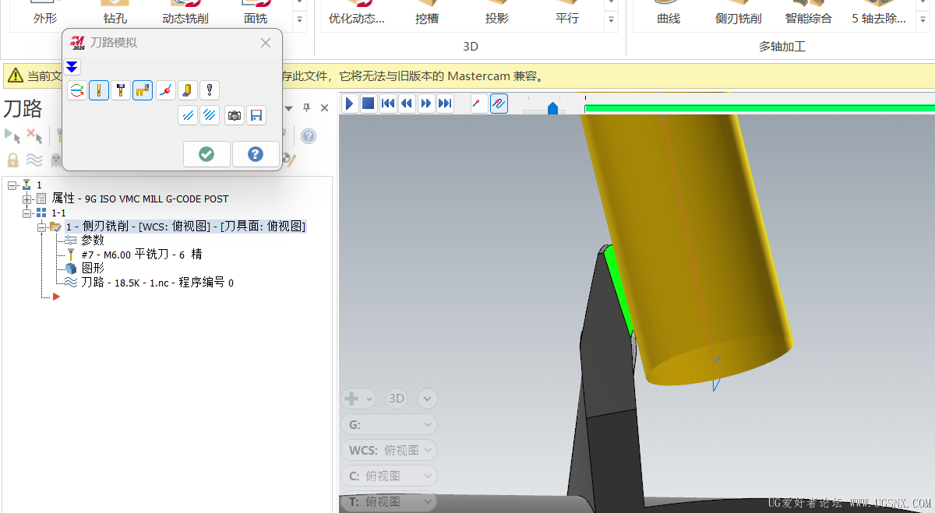Toggle lock on selected operations
The image size is (935, 513).
12,160
